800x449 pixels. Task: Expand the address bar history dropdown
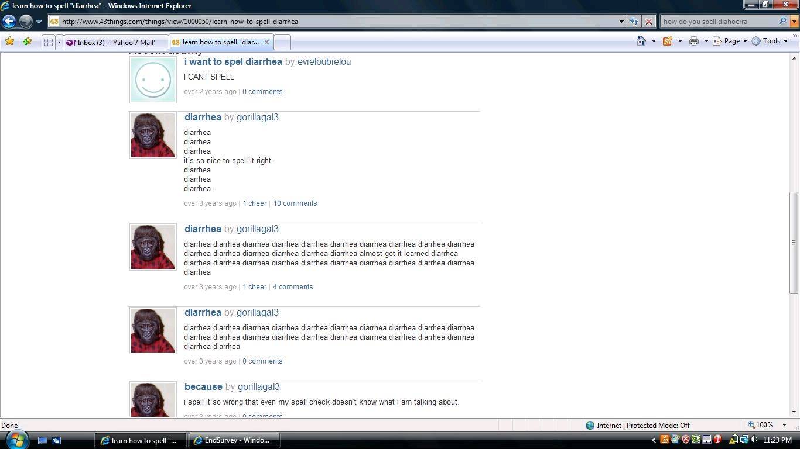point(621,22)
